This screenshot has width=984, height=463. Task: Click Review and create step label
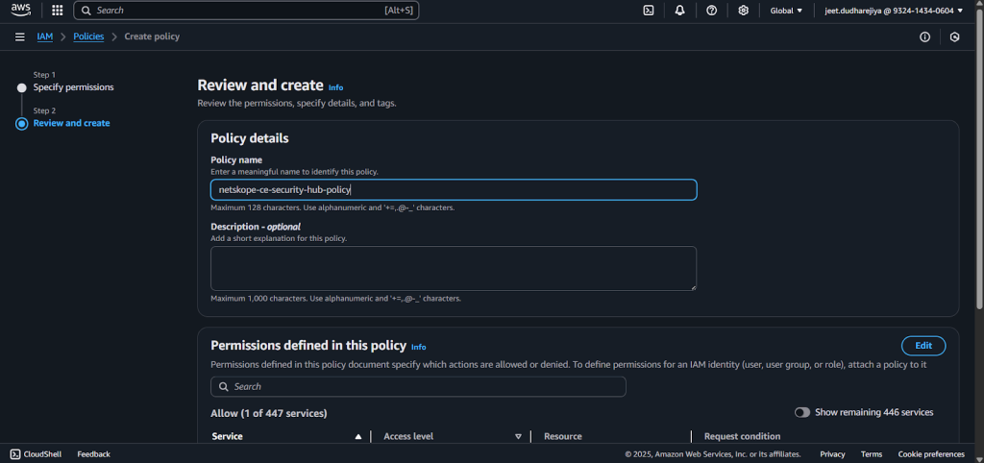(71, 123)
